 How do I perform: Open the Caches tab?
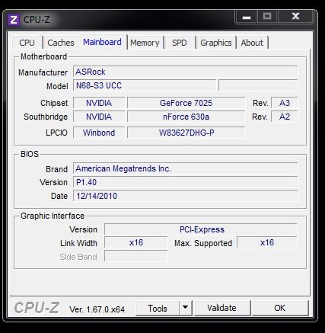click(61, 43)
